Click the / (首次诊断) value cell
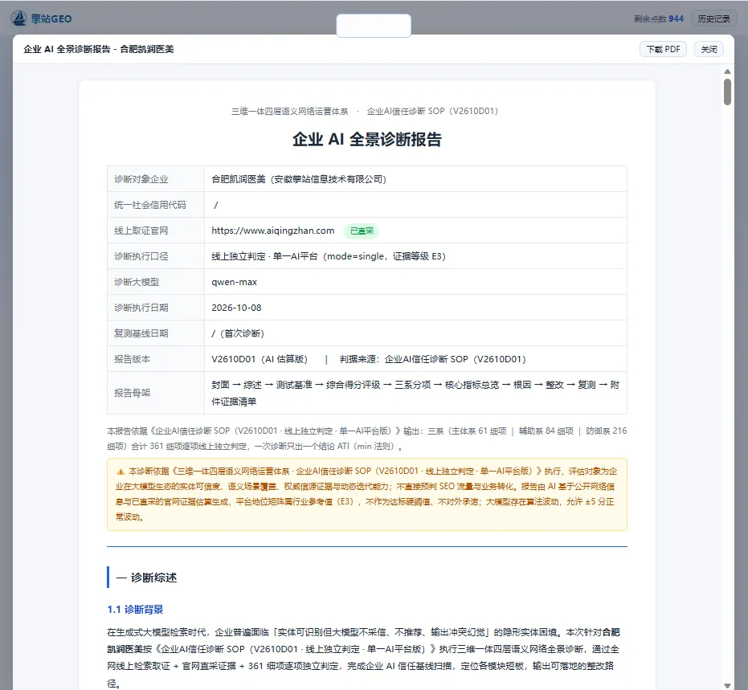748x690 pixels. point(415,334)
